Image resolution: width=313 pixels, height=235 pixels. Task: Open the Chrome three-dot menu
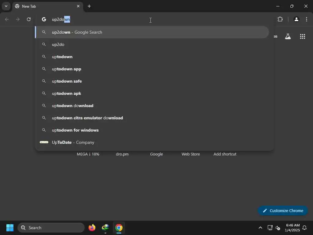[x=307, y=19]
